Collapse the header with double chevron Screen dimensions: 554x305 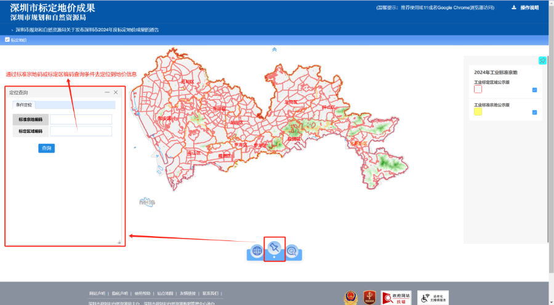pyautogui.click(x=275, y=49)
